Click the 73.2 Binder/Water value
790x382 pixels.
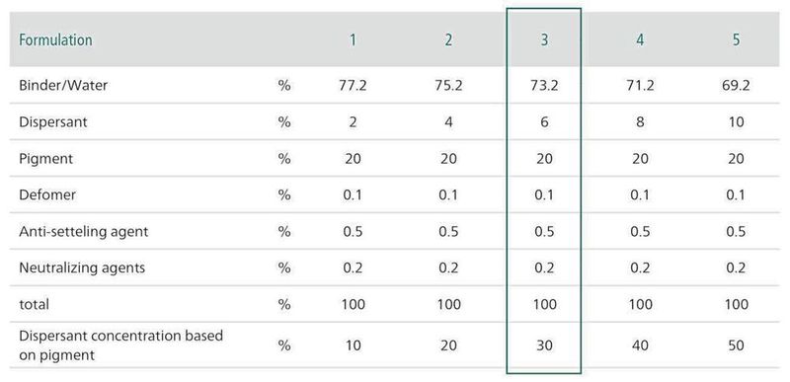click(x=544, y=85)
